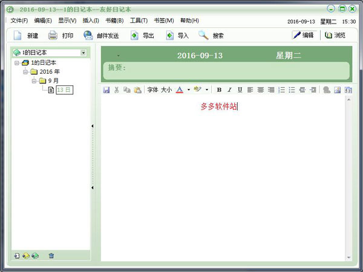The image size is (363, 272).
Task: Insert a numbered list
Action: tap(281, 89)
